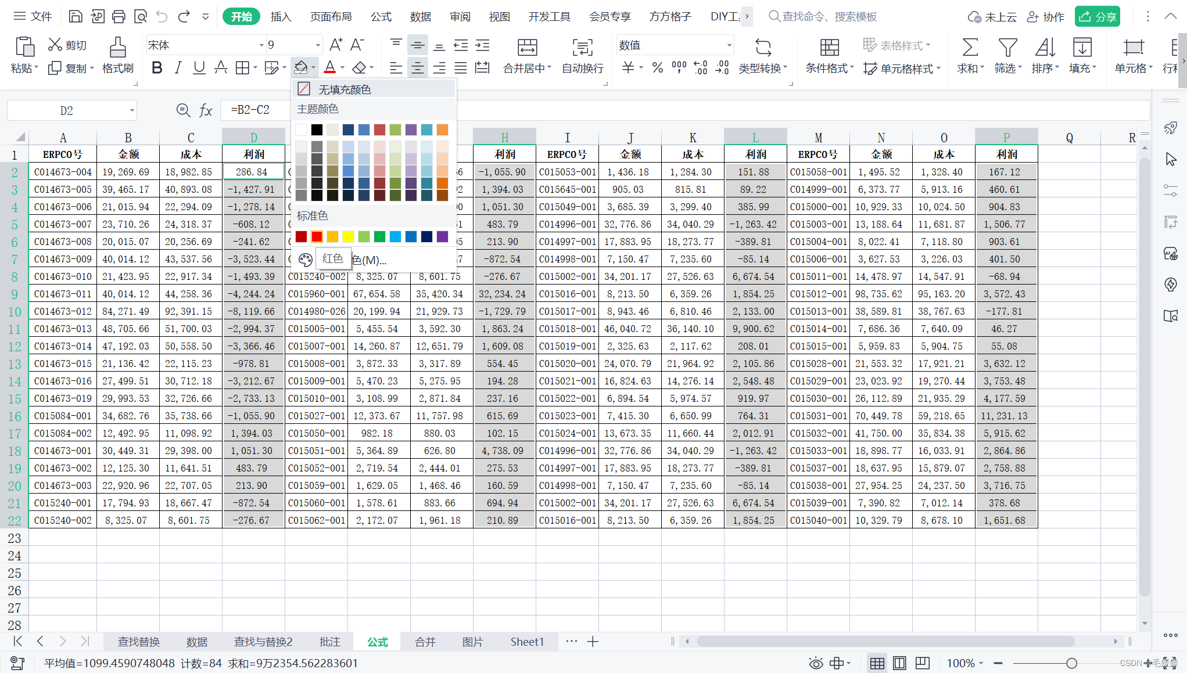Image resolution: width=1187 pixels, height=673 pixels.
Task: Expand the font name dropdown showing 宋体
Action: pyautogui.click(x=261, y=45)
